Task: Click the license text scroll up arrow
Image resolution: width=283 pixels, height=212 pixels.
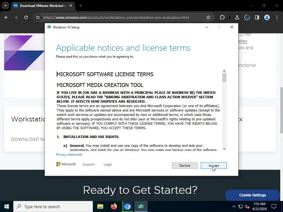Action: [x=224, y=71]
